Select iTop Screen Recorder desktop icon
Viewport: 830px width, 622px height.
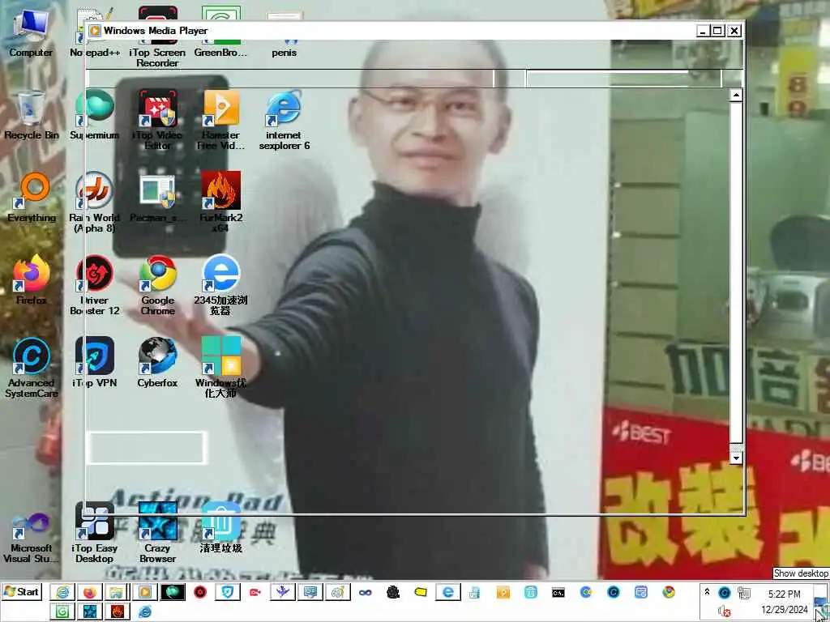(157, 37)
